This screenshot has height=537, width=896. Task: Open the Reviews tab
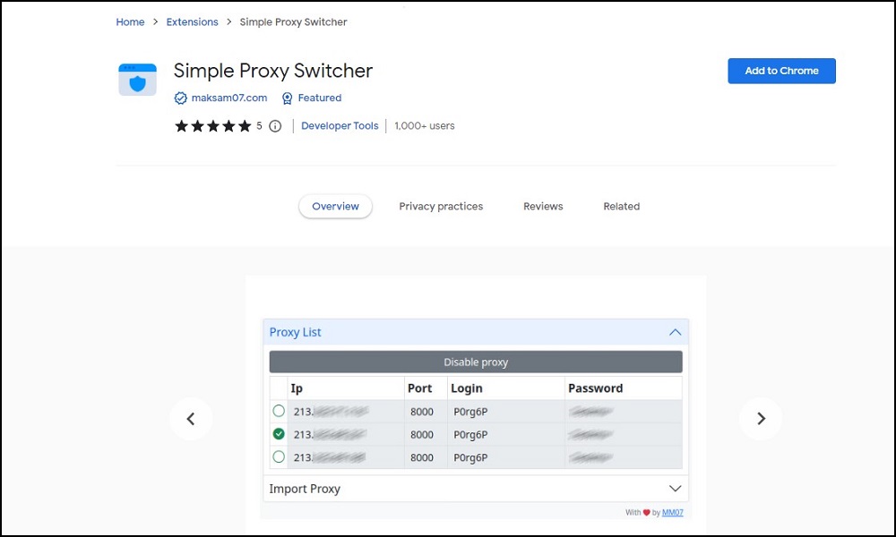[x=543, y=206]
